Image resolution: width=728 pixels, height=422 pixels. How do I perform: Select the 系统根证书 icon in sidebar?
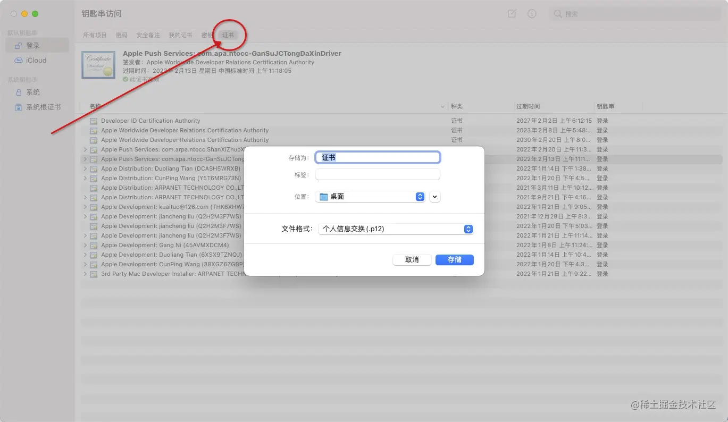(x=19, y=107)
